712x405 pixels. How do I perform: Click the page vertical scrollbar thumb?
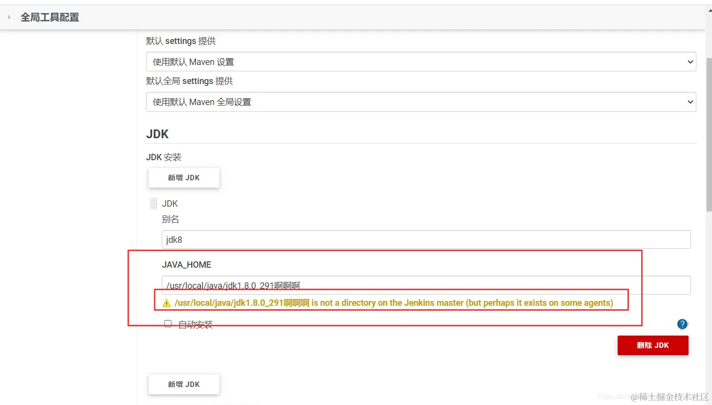pos(709,134)
